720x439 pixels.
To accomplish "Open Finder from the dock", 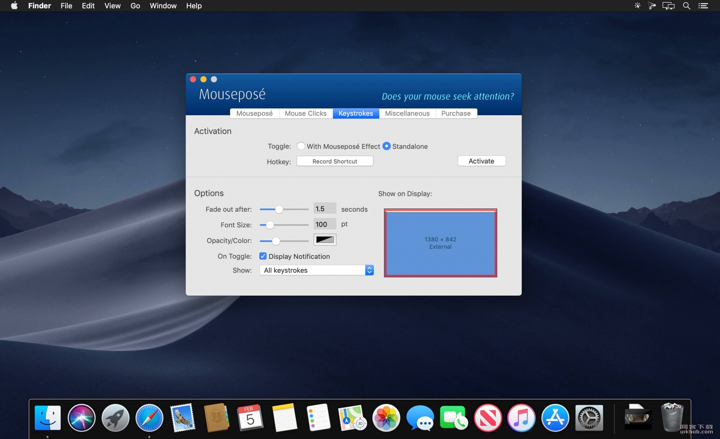I will [x=48, y=418].
